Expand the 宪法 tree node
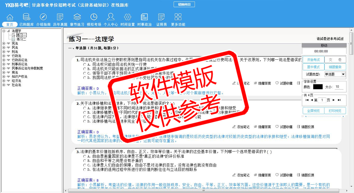354x193 pixels. 4,44
